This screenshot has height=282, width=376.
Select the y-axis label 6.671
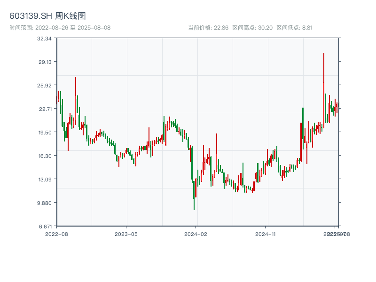(x=45, y=227)
